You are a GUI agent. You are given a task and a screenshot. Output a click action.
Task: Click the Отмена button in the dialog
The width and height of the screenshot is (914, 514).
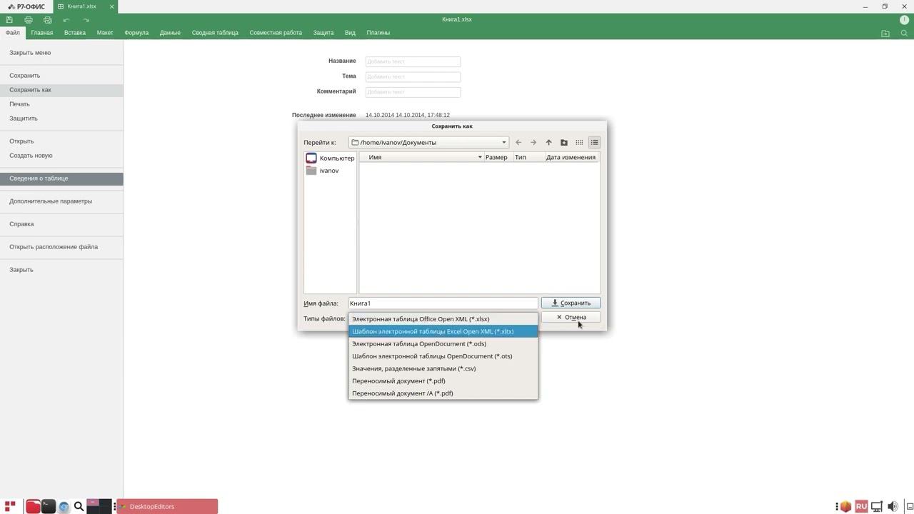571,317
